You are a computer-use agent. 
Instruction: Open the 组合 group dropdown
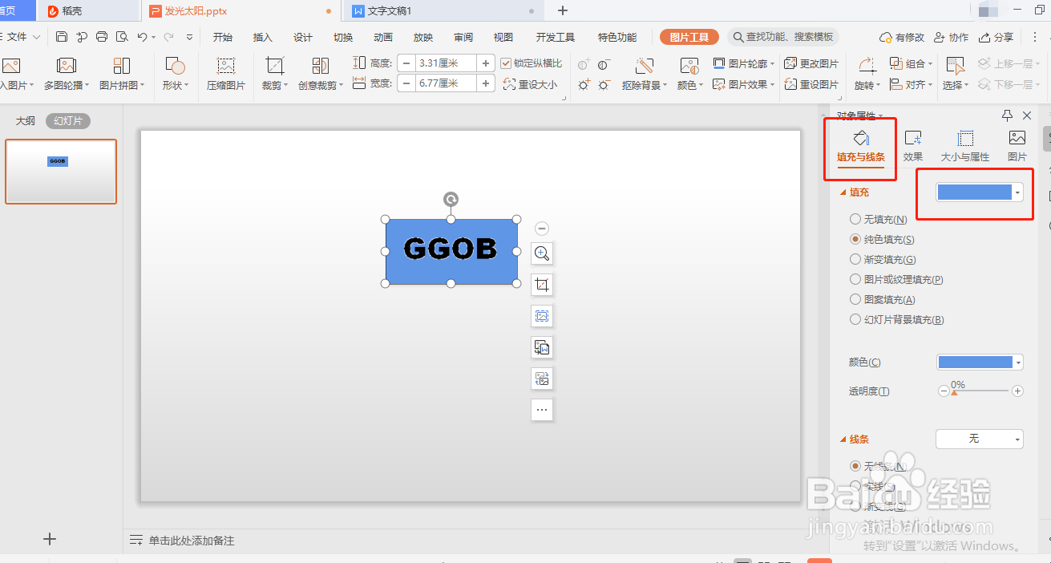click(912, 63)
